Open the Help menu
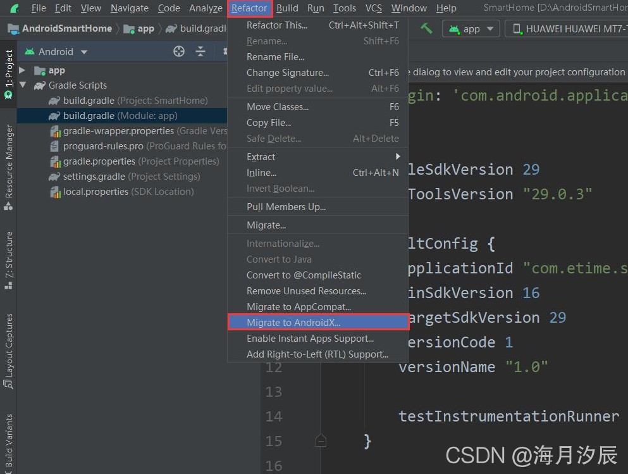This screenshot has width=628, height=474. coord(446,8)
